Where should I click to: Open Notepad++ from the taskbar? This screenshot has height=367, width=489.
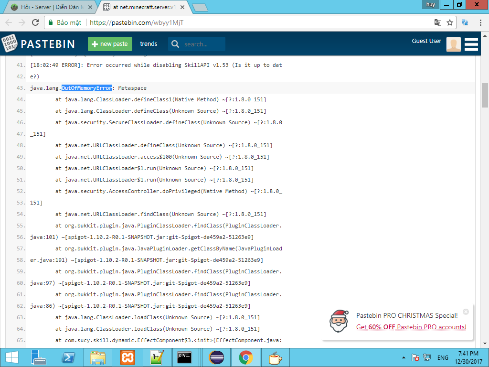click(x=157, y=357)
